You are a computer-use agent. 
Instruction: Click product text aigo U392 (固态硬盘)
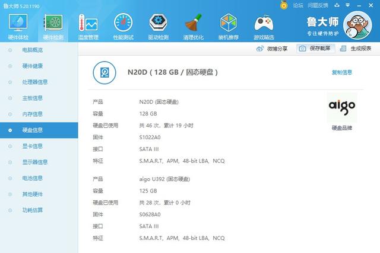(164, 179)
